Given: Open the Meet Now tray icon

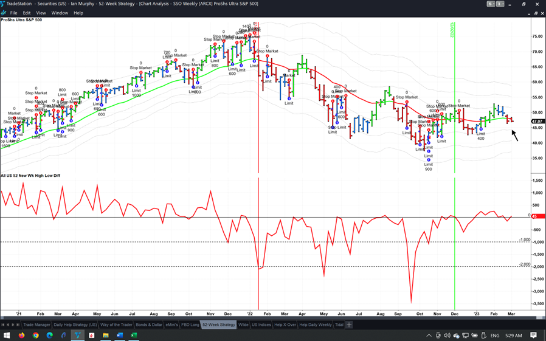Looking at the screenshot, I should click(438, 336).
